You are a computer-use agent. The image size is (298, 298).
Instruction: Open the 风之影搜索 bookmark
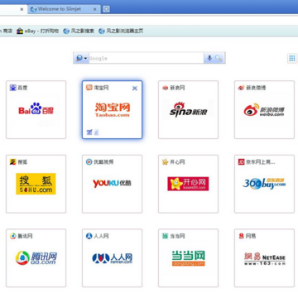(x=79, y=31)
